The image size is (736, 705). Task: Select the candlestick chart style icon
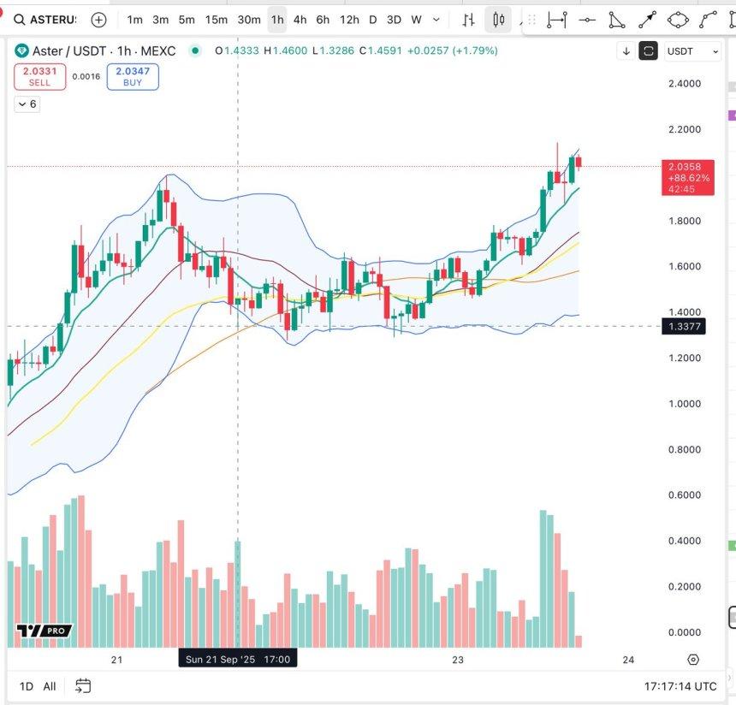[x=498, y=19]
